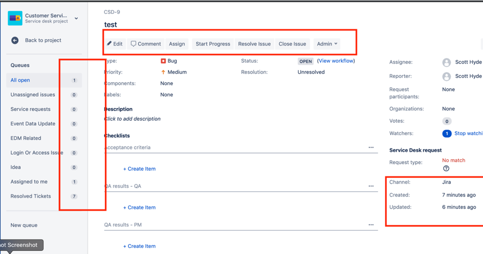Viewport: 483px width, 254px height.
Task: Open the Unassigned issues queue
Action: (44, 95)
